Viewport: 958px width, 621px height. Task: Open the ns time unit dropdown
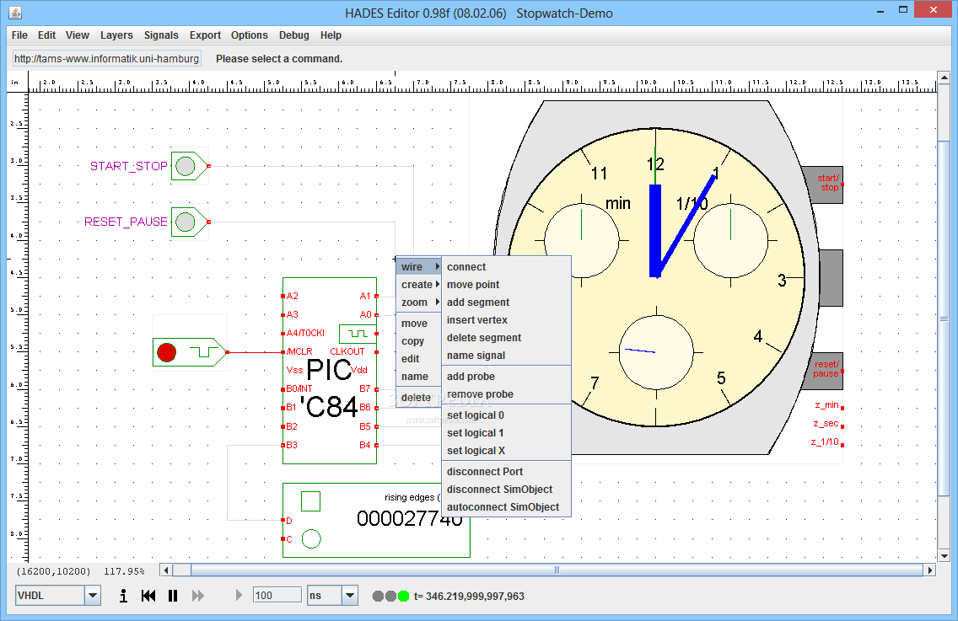point(350,596)
